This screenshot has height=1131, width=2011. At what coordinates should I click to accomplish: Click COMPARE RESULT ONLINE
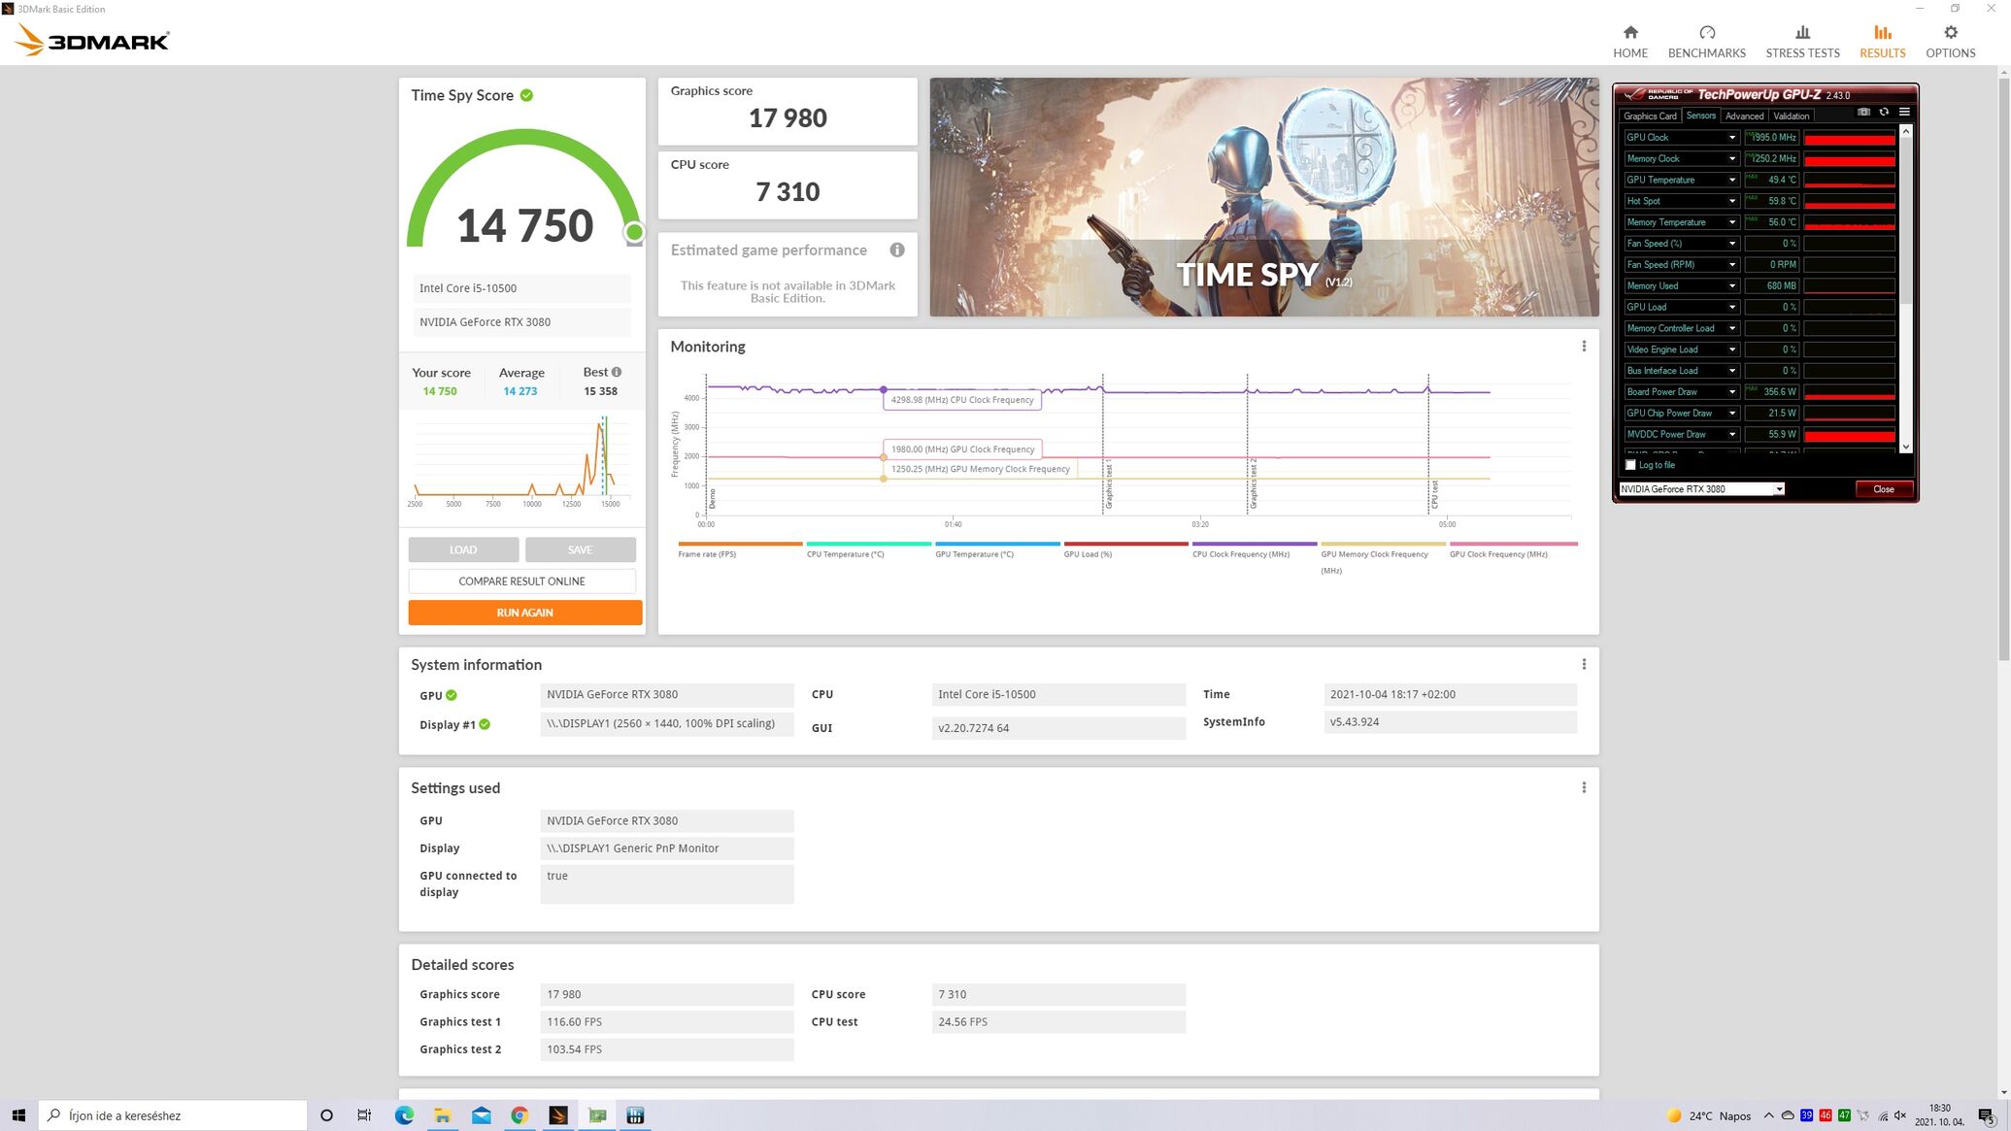point(521,581)
